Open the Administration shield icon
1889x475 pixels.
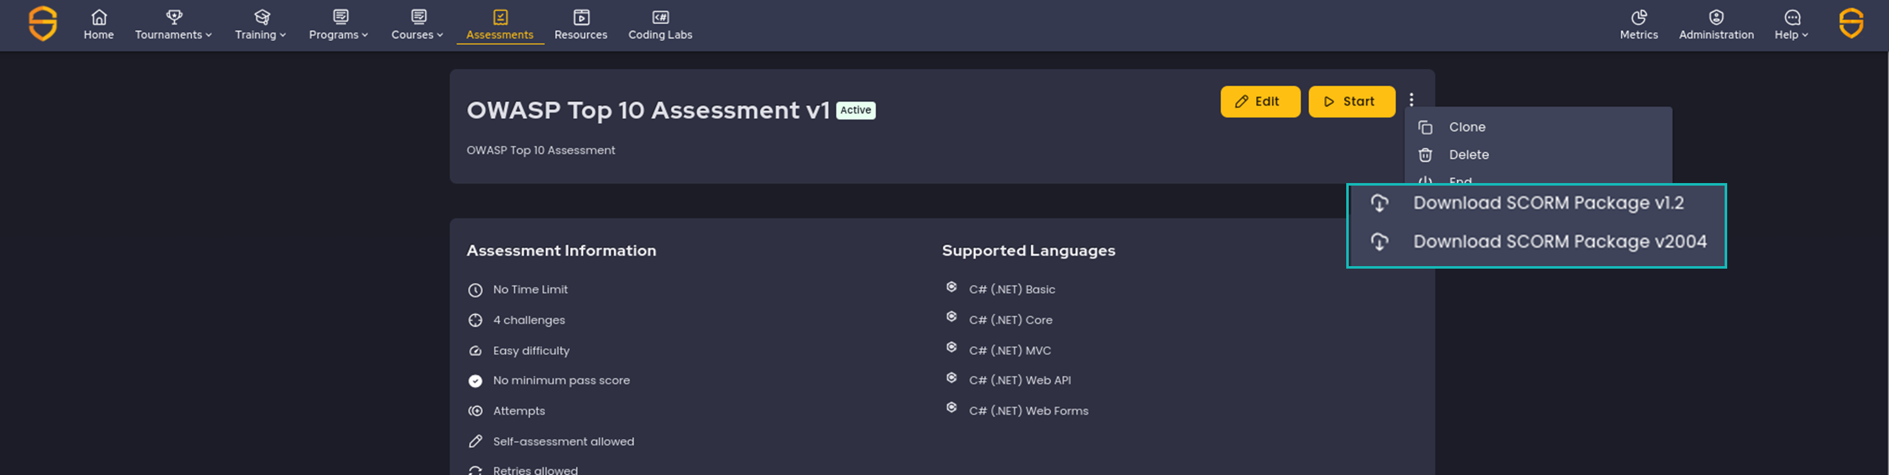[1715, 16]
